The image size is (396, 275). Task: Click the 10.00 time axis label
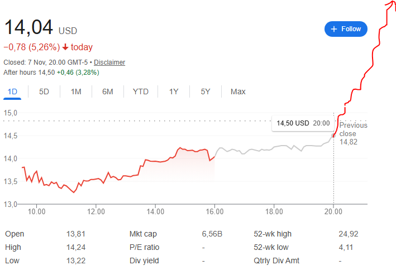point(36,211)
